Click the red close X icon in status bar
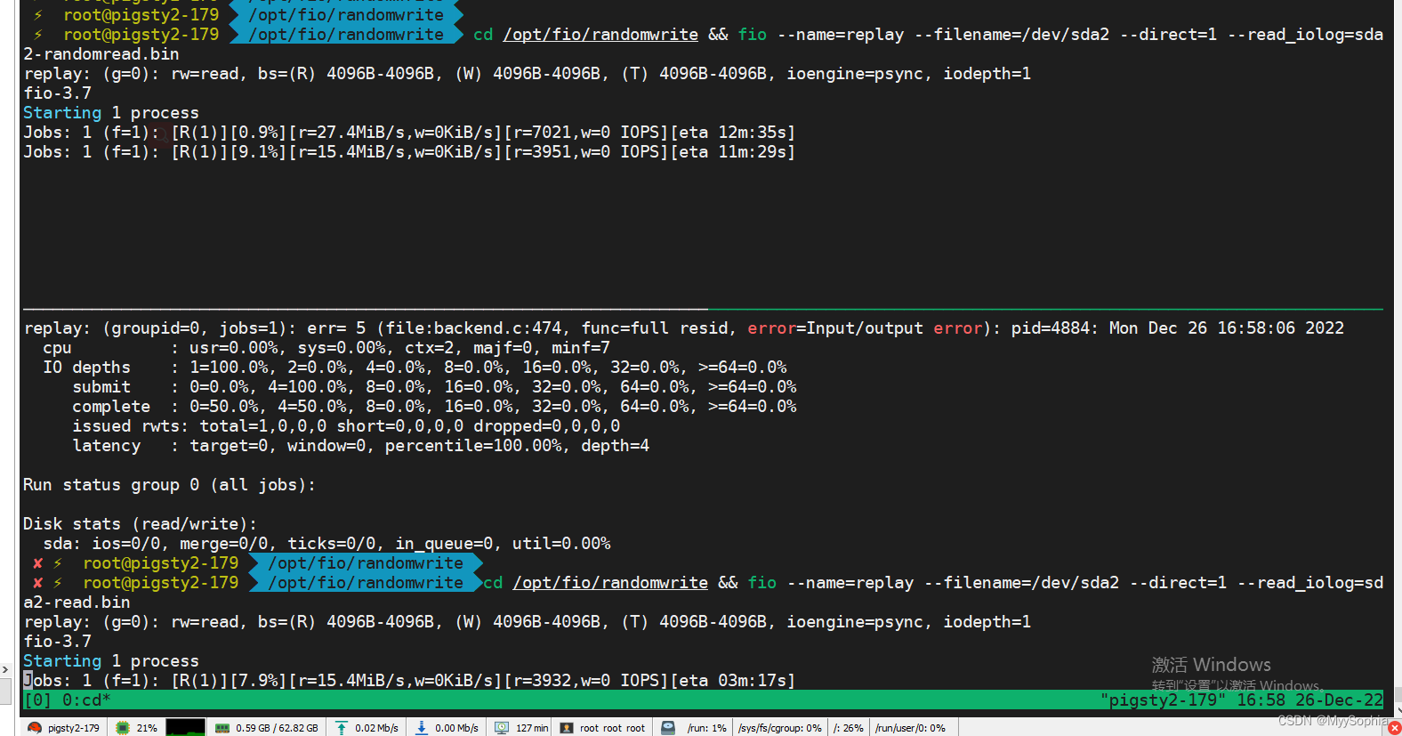The image size is (1402, 736). [x=1394, y=728]
